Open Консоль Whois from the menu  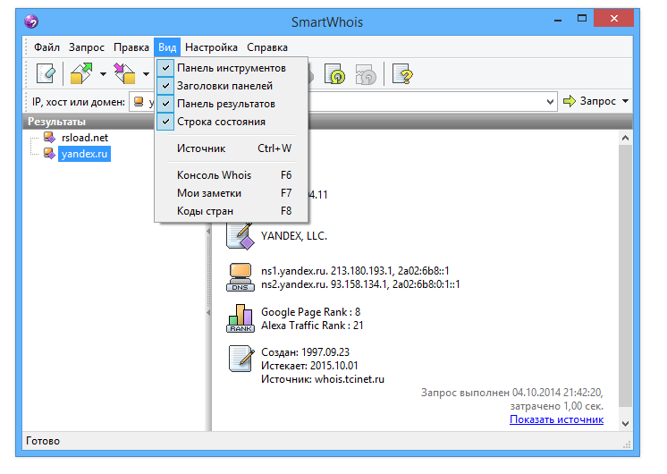[232, 175]
